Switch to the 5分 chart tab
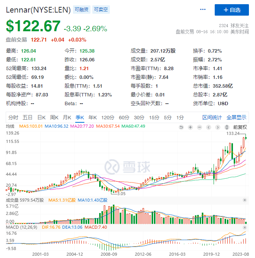The height and width of the screenshot is (258, 255). click(x=168, y=117)
